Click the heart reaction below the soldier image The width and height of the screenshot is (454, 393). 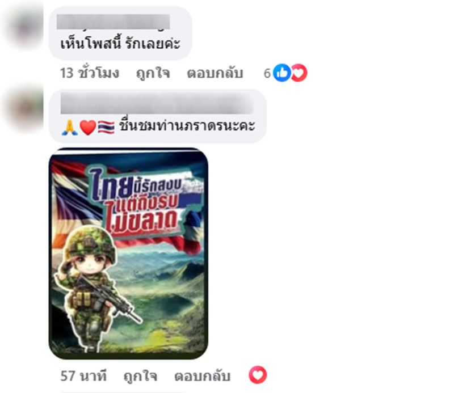258,375
